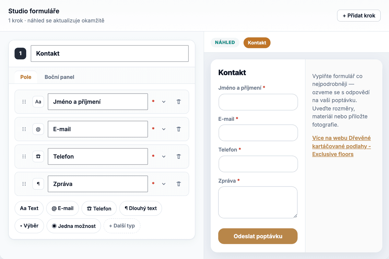The width and height of the screenshot is (389, 259).
Task: Delete the E-mail field
Action: [178, 129]
